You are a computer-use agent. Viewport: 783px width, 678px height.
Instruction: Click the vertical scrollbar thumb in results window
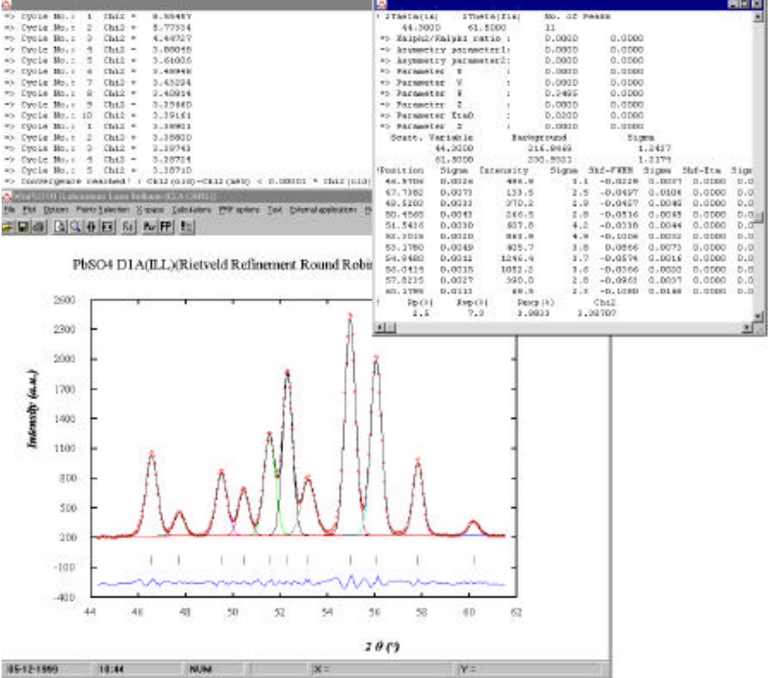[x=758, y=217]
